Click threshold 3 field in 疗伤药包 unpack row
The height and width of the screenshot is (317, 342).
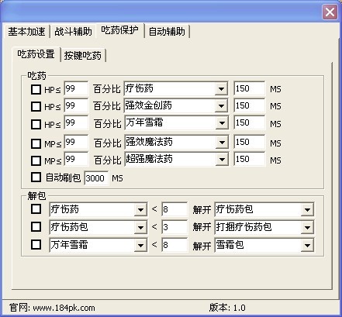pyautogui.click(x=174, y=227)
